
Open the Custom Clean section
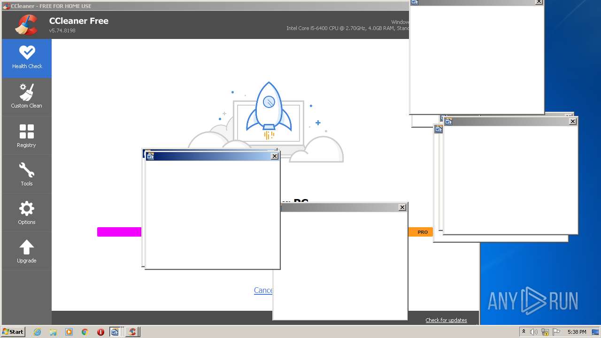pyautogui.click(x=27, y=97)
